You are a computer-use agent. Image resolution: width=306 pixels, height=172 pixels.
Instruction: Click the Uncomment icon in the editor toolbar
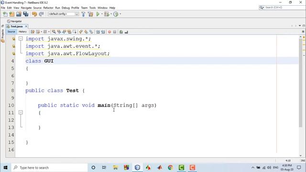click(x=126, y=32)
